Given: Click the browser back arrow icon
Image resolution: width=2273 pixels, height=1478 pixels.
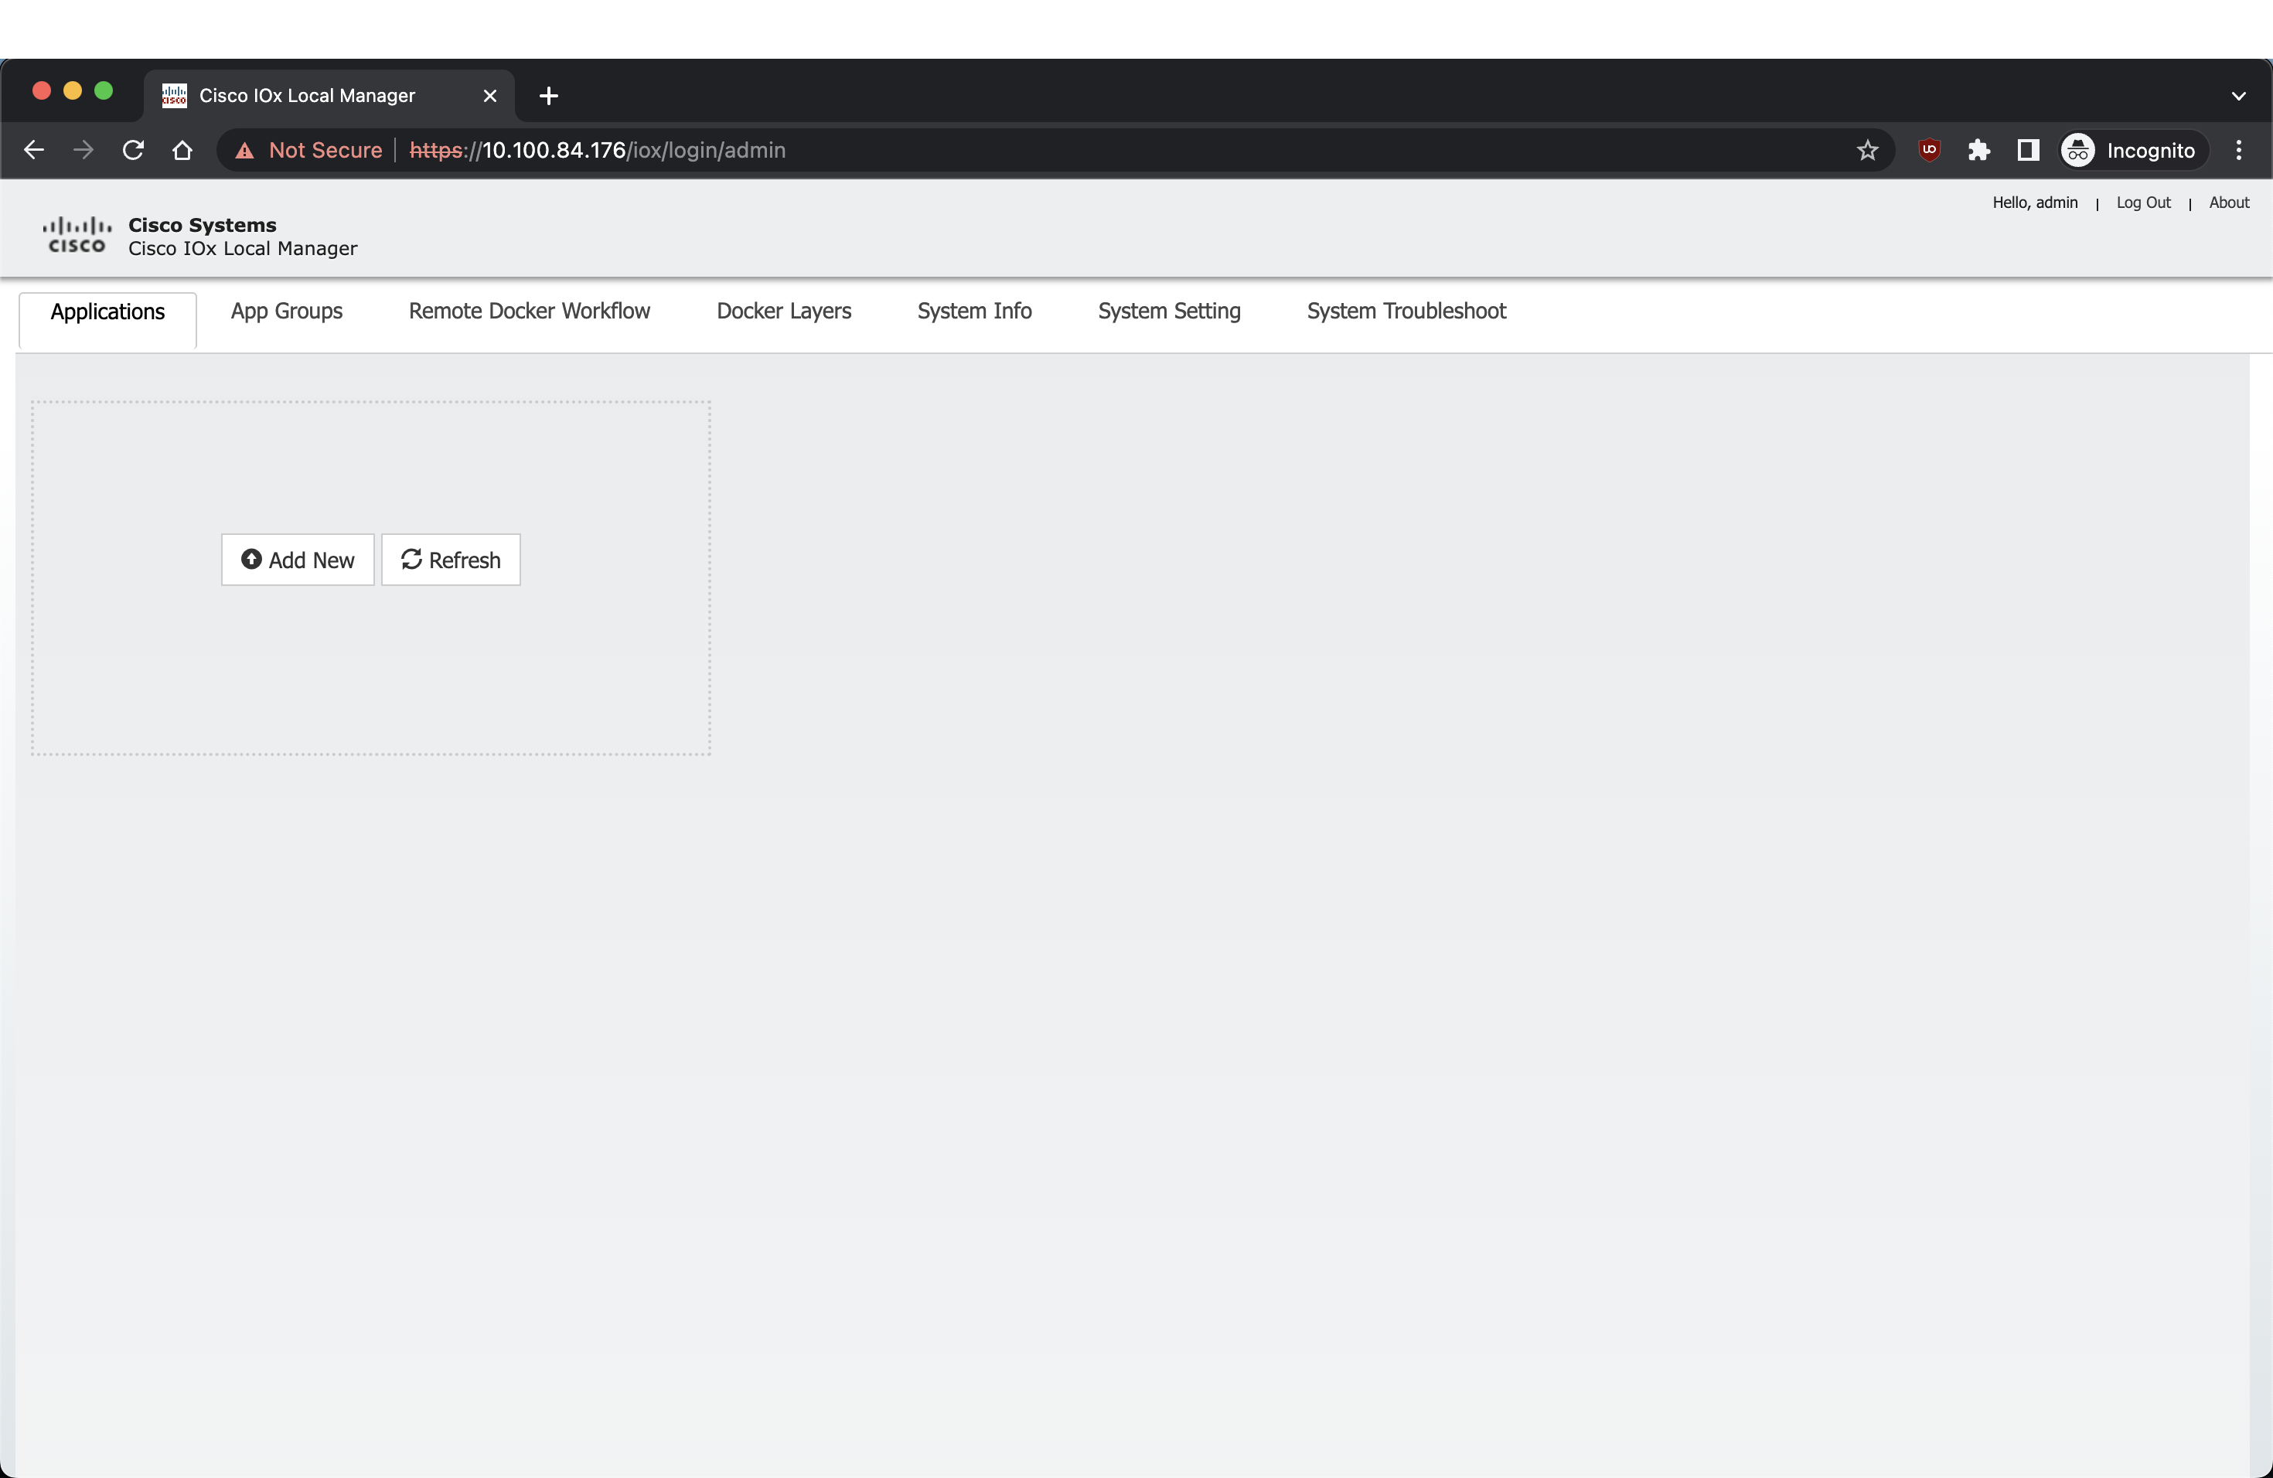Looking at the screenshot, I should 33,150.
